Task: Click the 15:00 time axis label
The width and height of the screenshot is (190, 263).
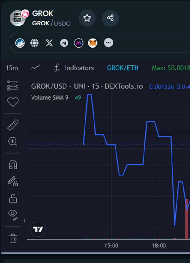Action: (x=111, y=246)
